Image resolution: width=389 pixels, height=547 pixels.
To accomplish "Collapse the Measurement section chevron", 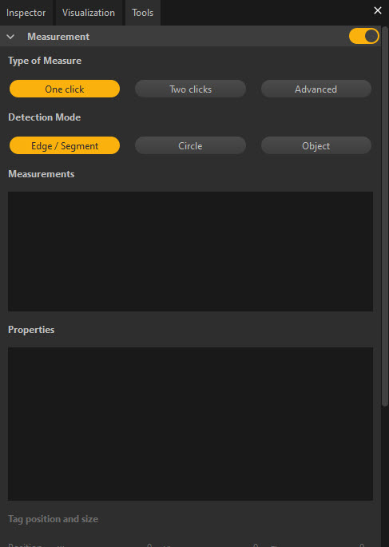I will coord(10,37).
